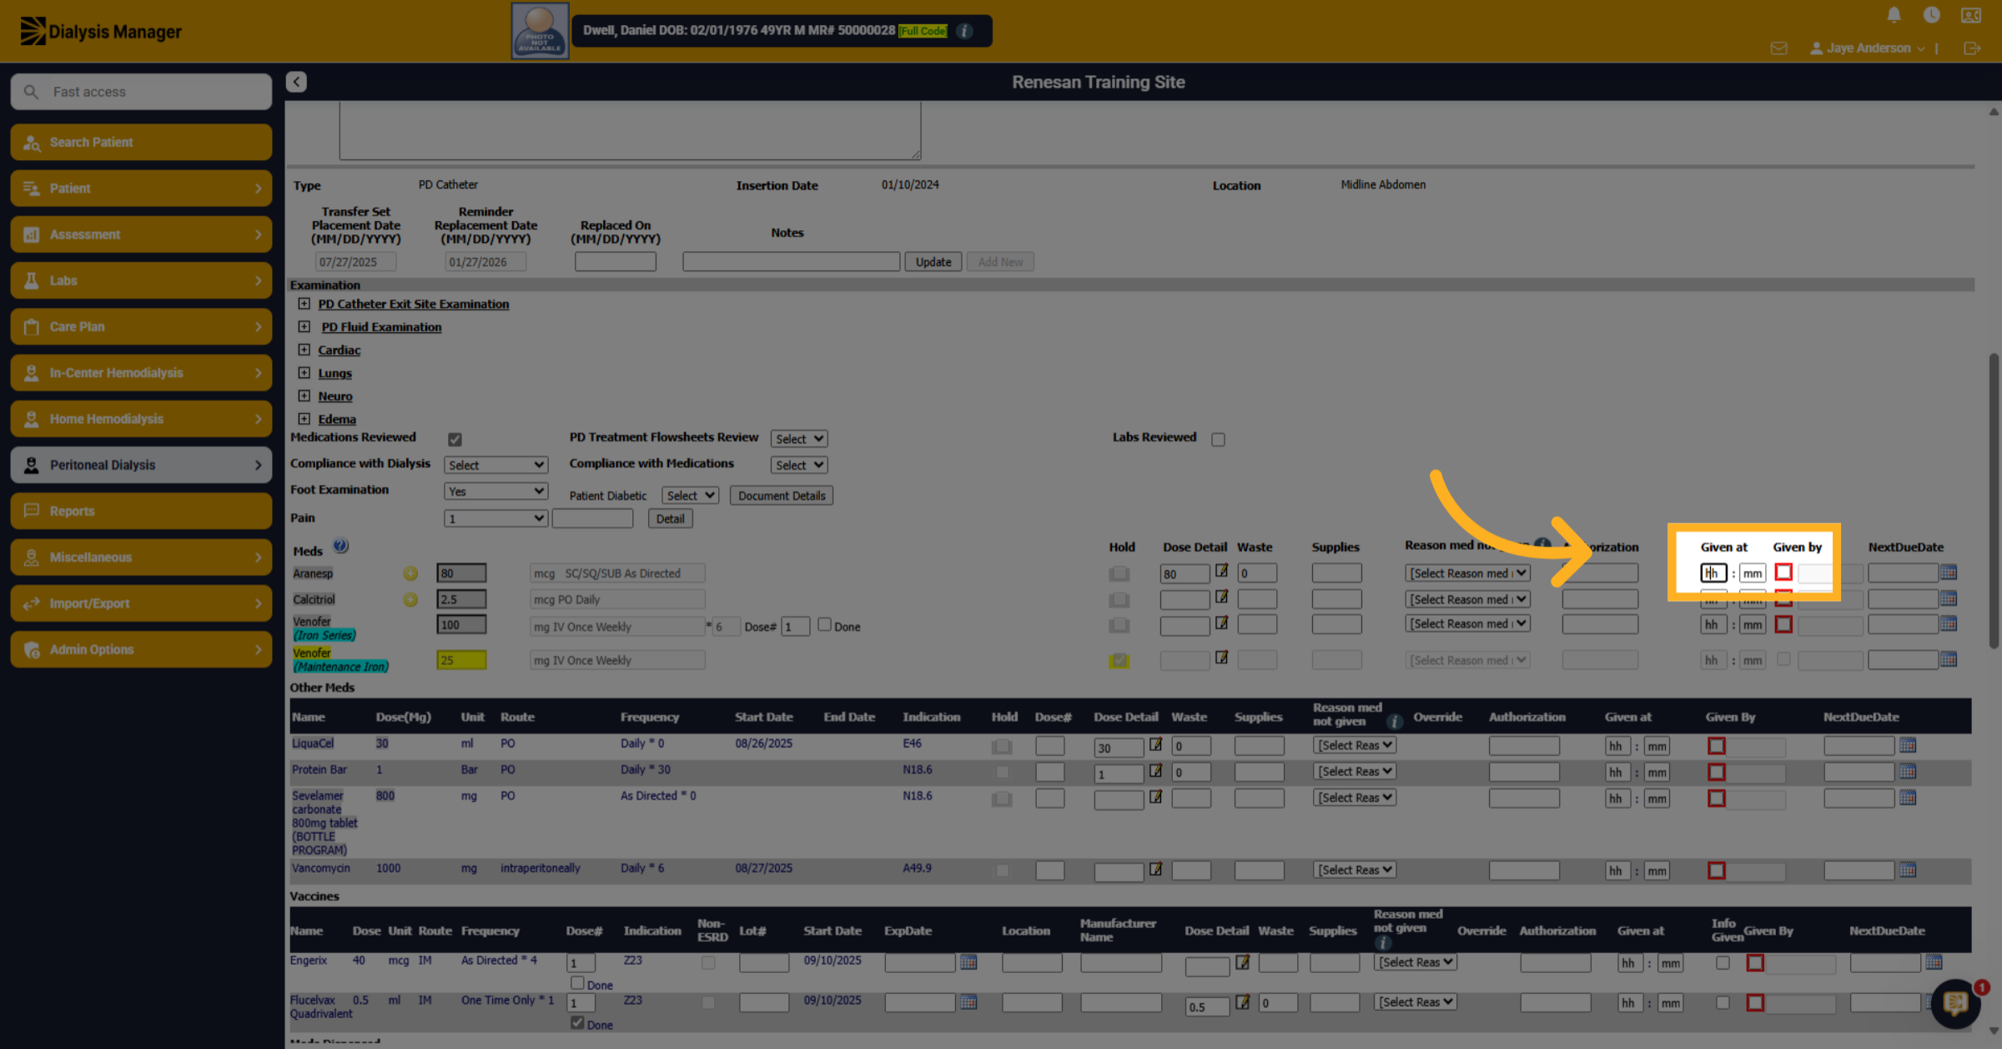Click the Aranesp Given at hh field
Image resolution: width=2002 pixels, height=1049 pixels.
[x=1713, y=573]
